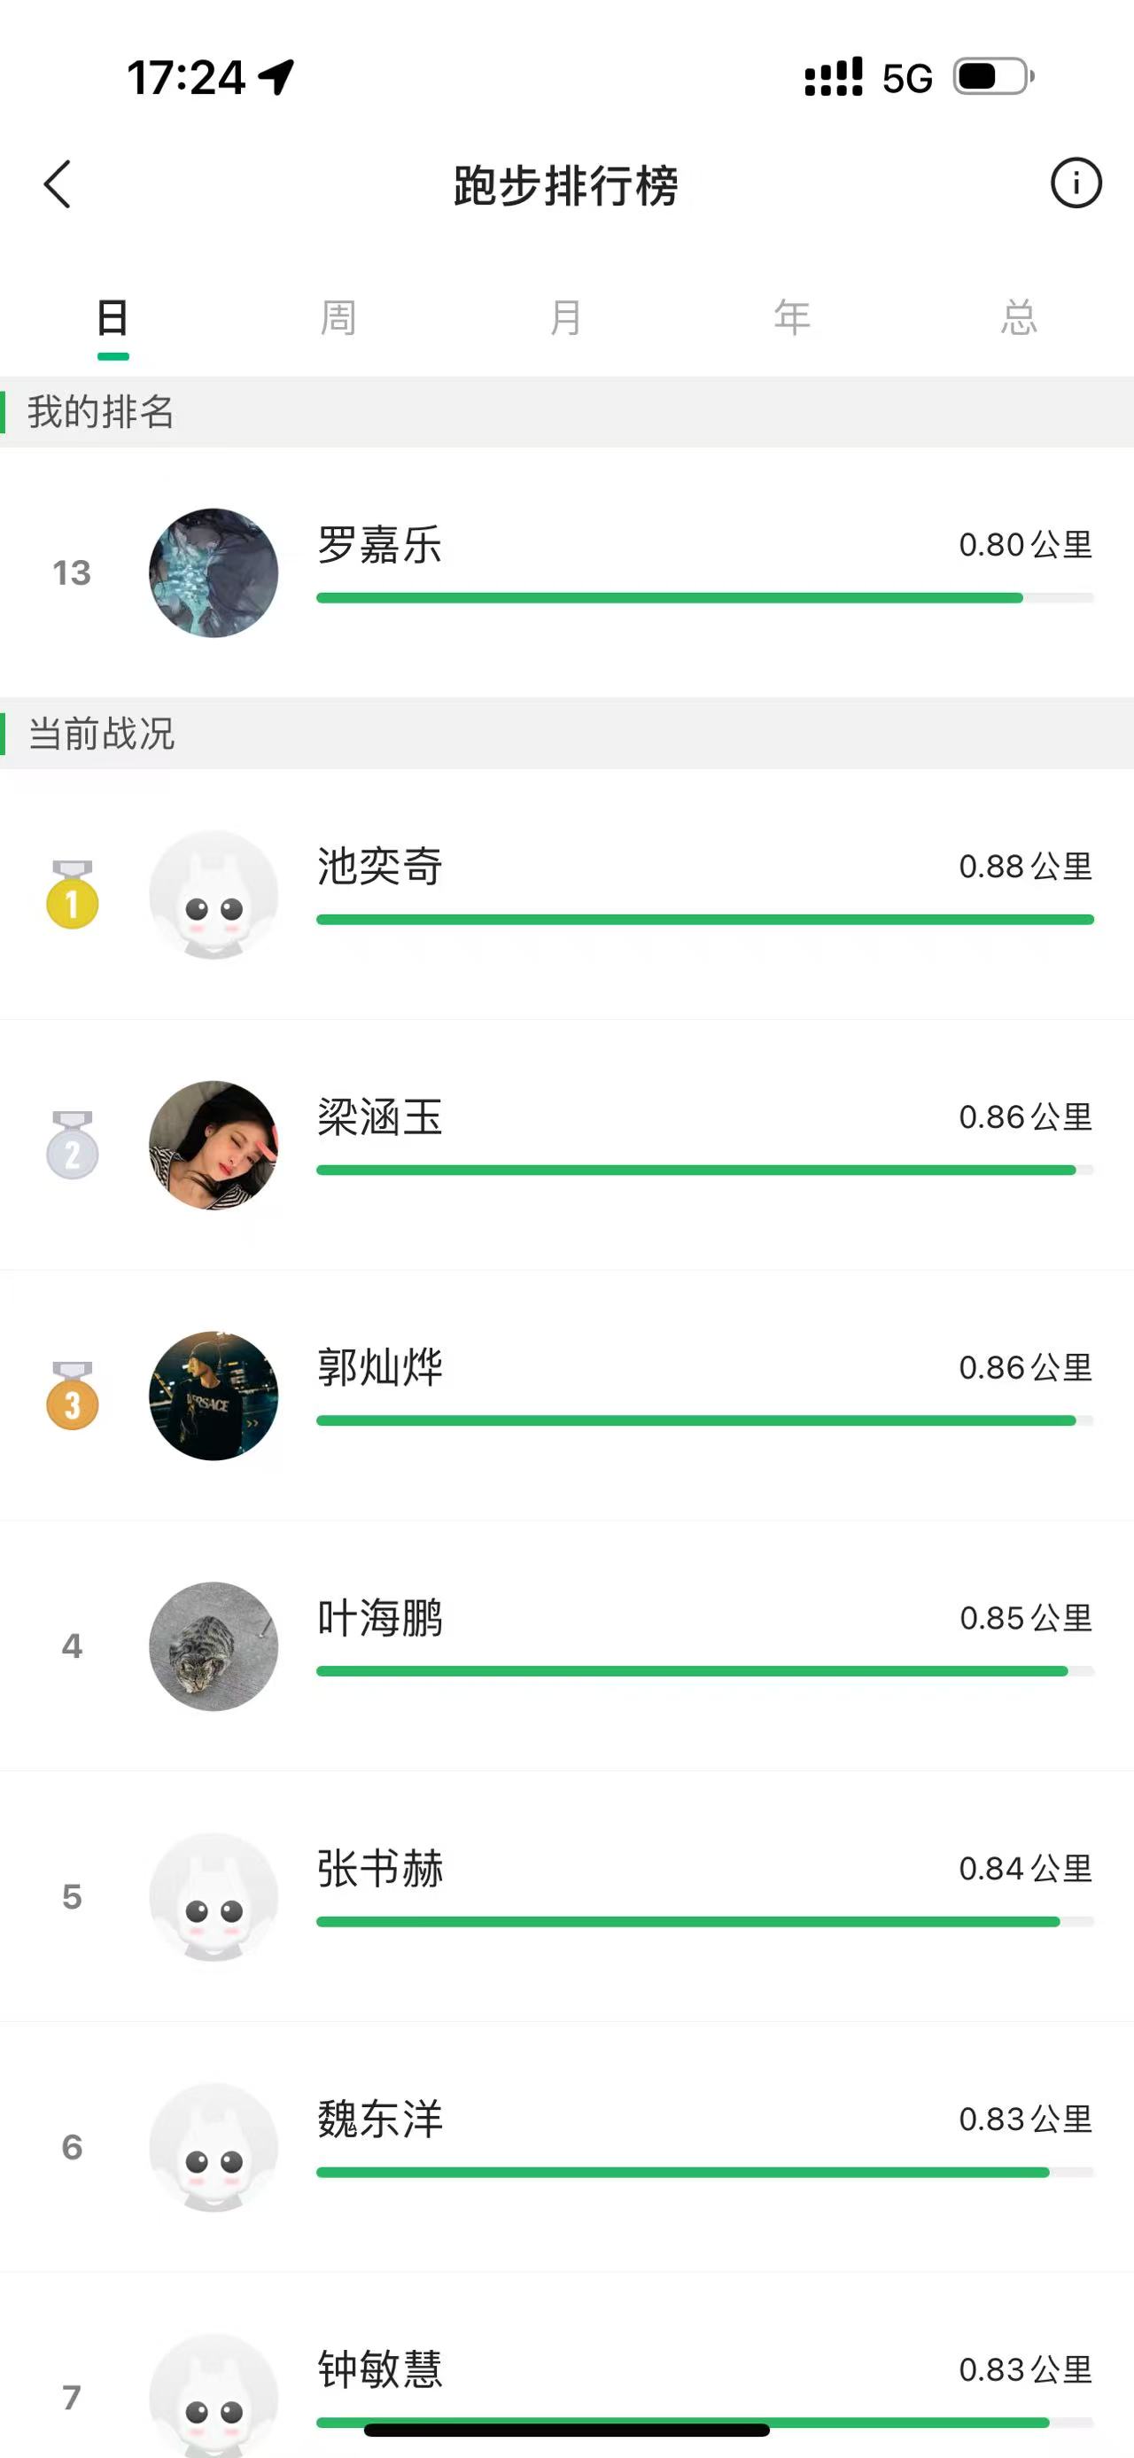
Task: Select the 日 (day) ranking tab
Action: point(113,318)
